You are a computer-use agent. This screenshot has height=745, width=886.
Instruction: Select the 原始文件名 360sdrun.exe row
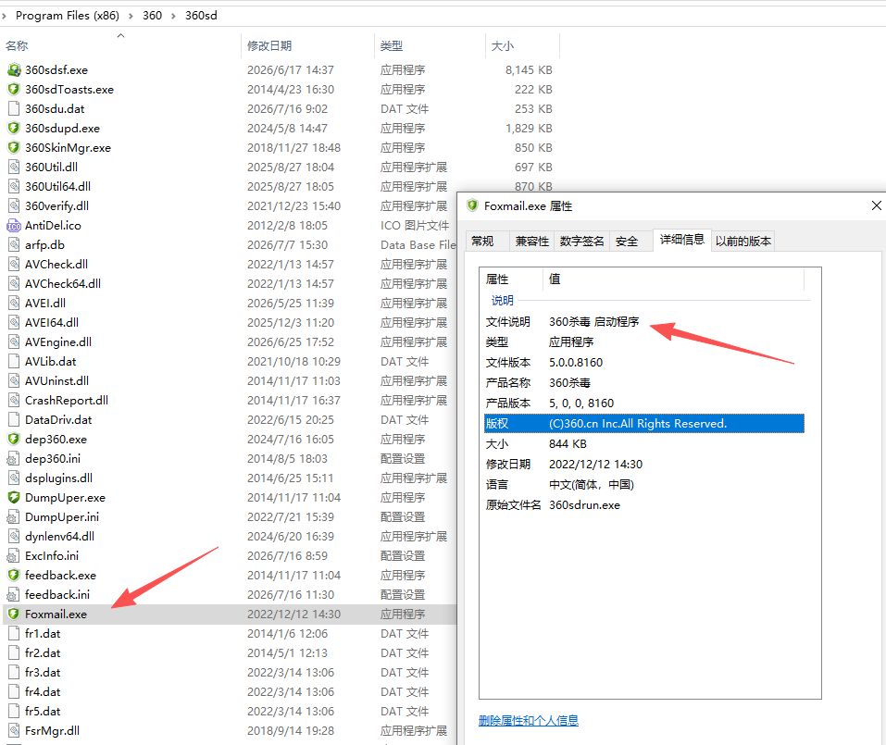pos(643,505)
